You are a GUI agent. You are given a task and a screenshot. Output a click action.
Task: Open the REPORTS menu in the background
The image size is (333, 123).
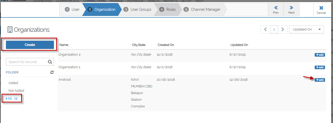pyautogui.click(x=170, y=1)
